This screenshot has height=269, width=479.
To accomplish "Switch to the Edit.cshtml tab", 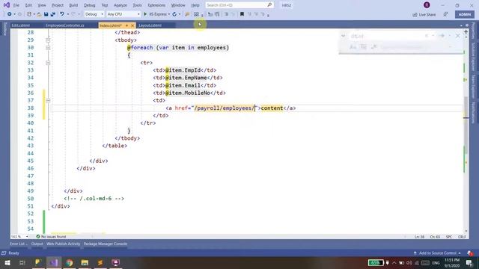I will tap(20, 25).
